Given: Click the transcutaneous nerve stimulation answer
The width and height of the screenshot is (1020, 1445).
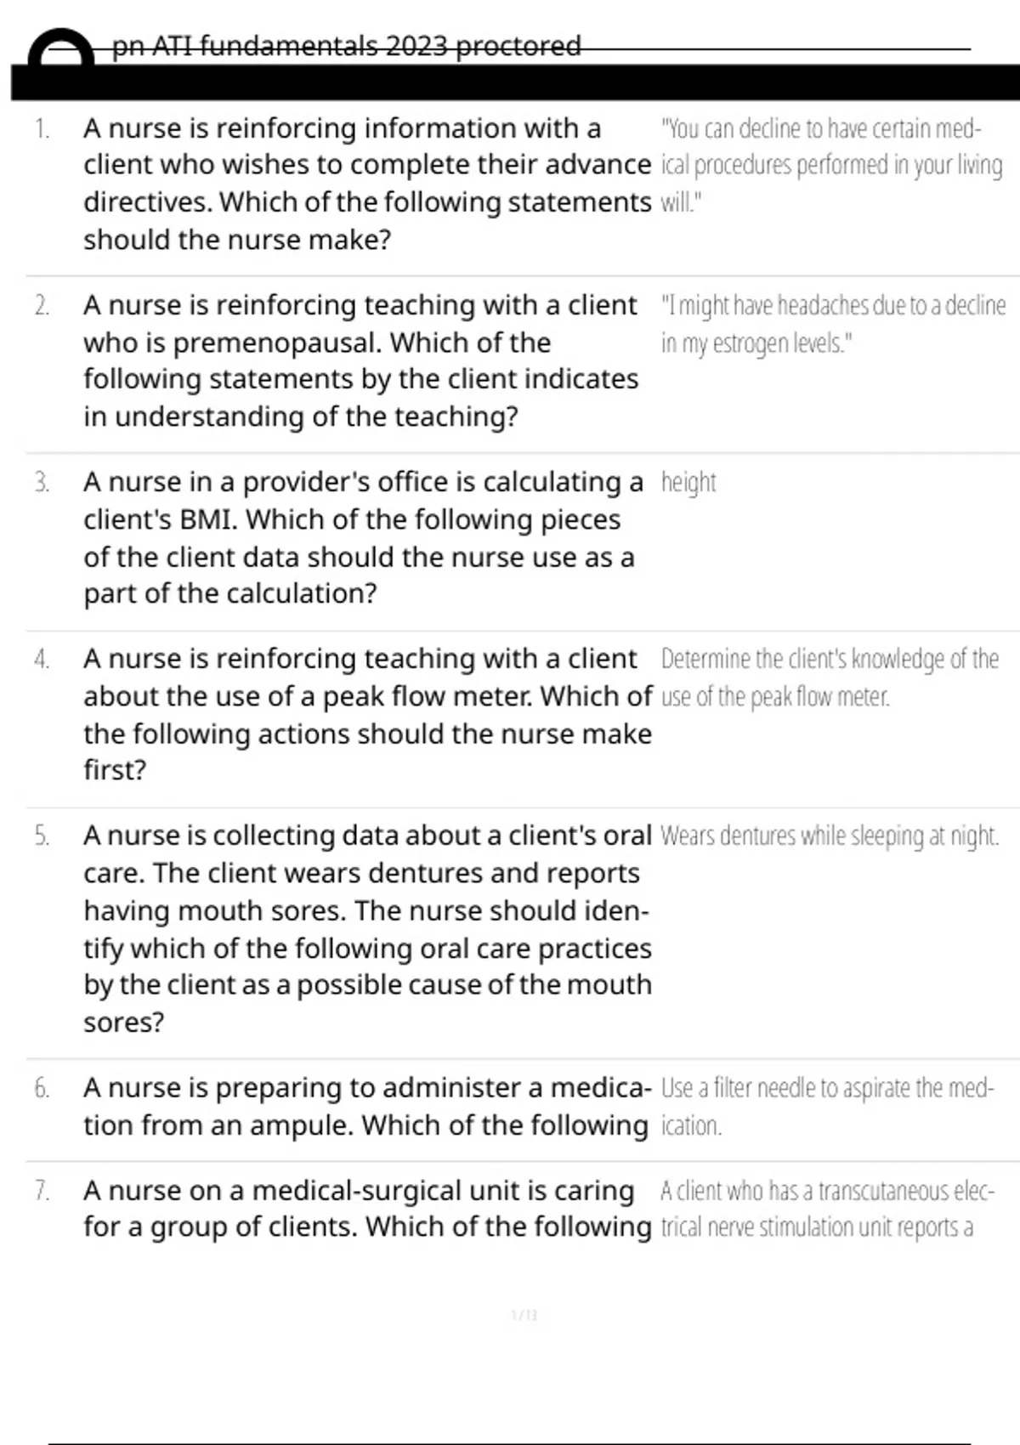Looking at the screenshot, I should point(826,1209).
